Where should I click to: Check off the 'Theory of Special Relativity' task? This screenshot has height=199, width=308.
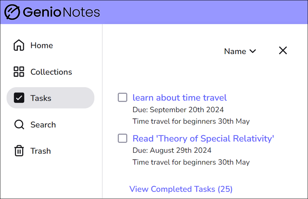click(x=122, y=138)
